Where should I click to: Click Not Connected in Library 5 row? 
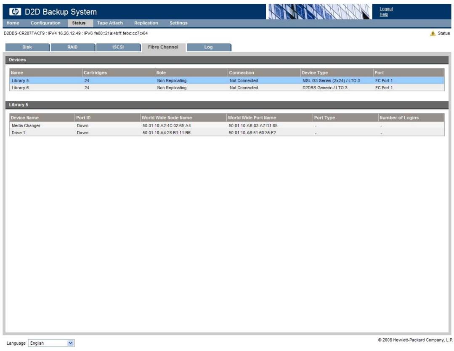[244, 80]
